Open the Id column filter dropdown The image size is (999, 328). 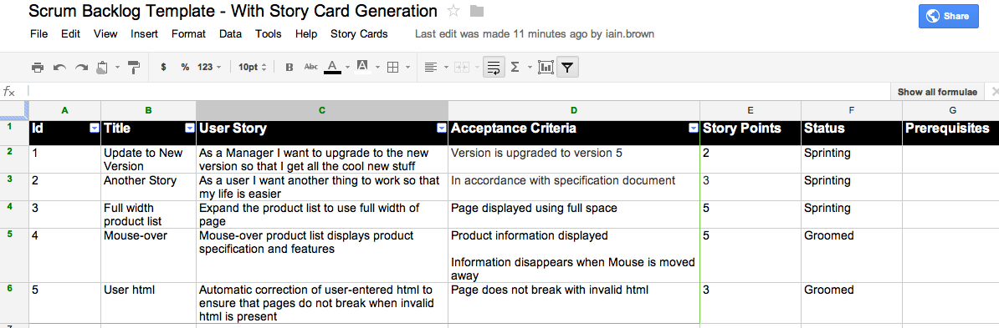95,129
